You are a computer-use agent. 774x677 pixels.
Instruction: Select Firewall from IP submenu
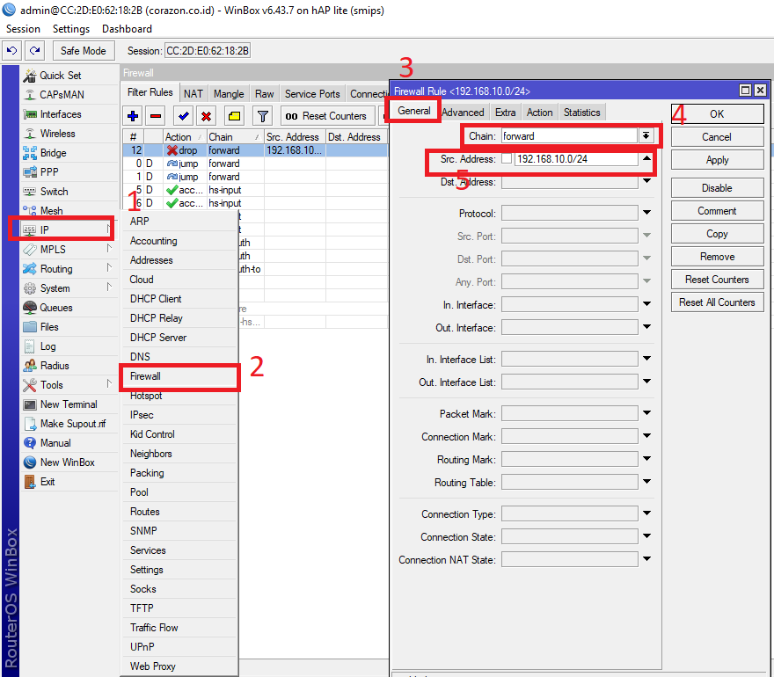(145, 376)
